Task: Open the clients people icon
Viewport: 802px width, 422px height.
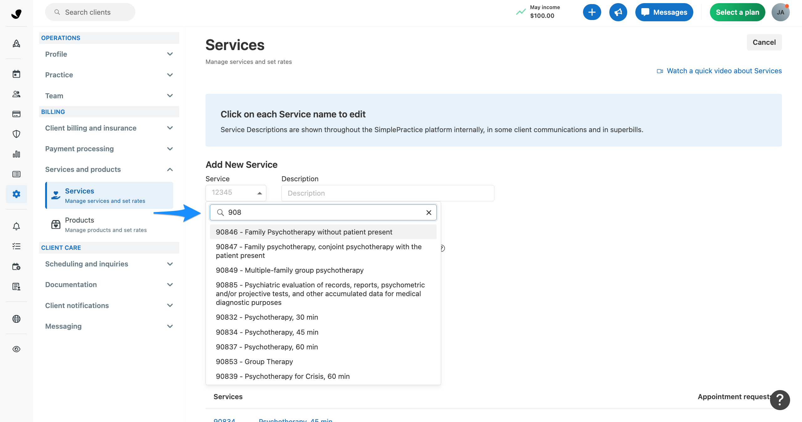Action: coord(16,94)
